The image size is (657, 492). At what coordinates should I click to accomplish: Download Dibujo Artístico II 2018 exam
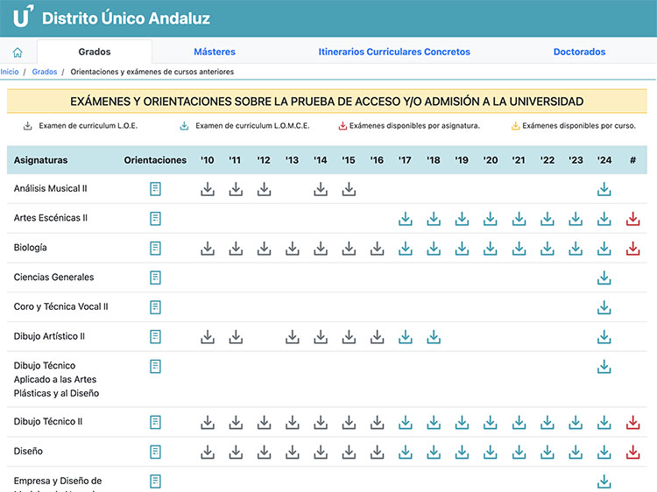coord(434,337)
